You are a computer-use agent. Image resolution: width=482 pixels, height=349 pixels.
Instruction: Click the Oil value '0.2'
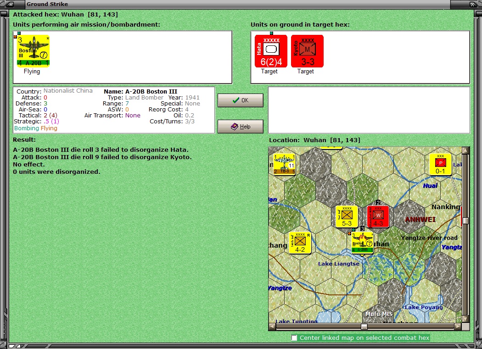[190, 116]
